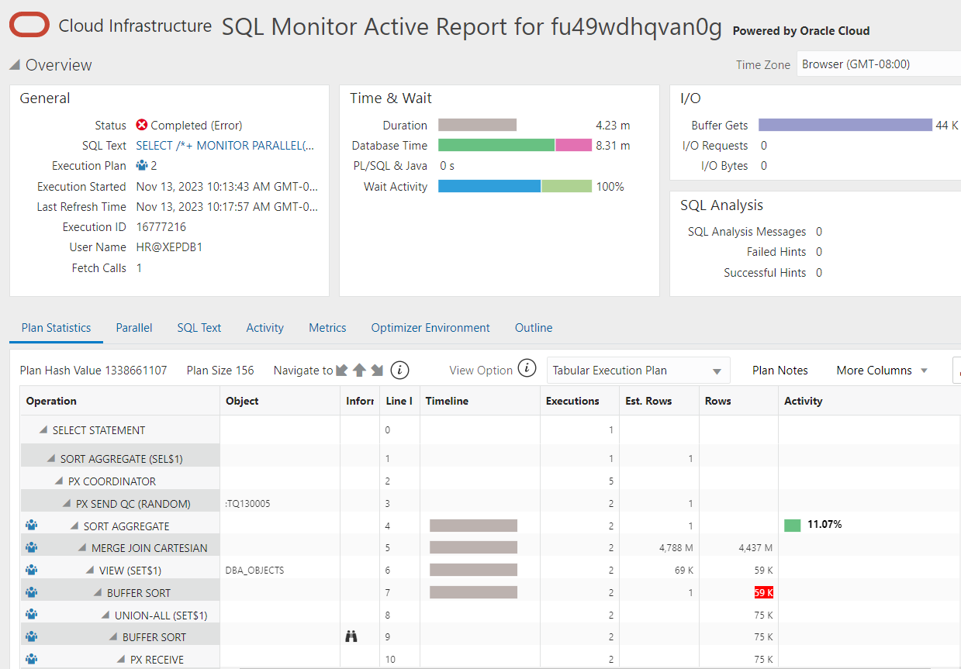This screenshot has height=669, width=961.
Task: Navigate to the down-left arrow icon
Action: pyautogui.click(x=341, y=370)
